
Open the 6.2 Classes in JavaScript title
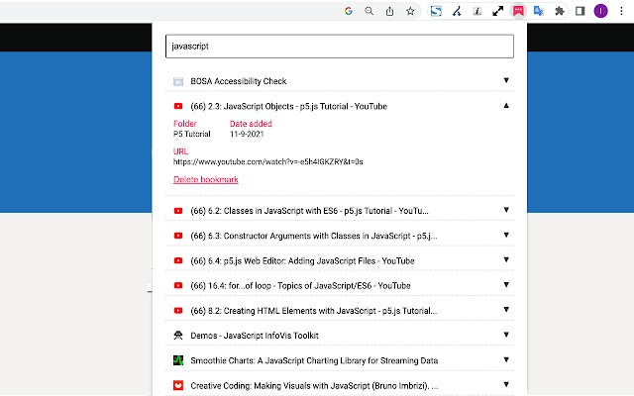coord(309,211)
